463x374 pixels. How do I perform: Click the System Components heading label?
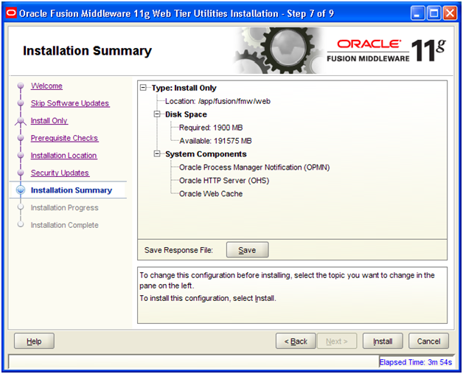click(206, 154)
